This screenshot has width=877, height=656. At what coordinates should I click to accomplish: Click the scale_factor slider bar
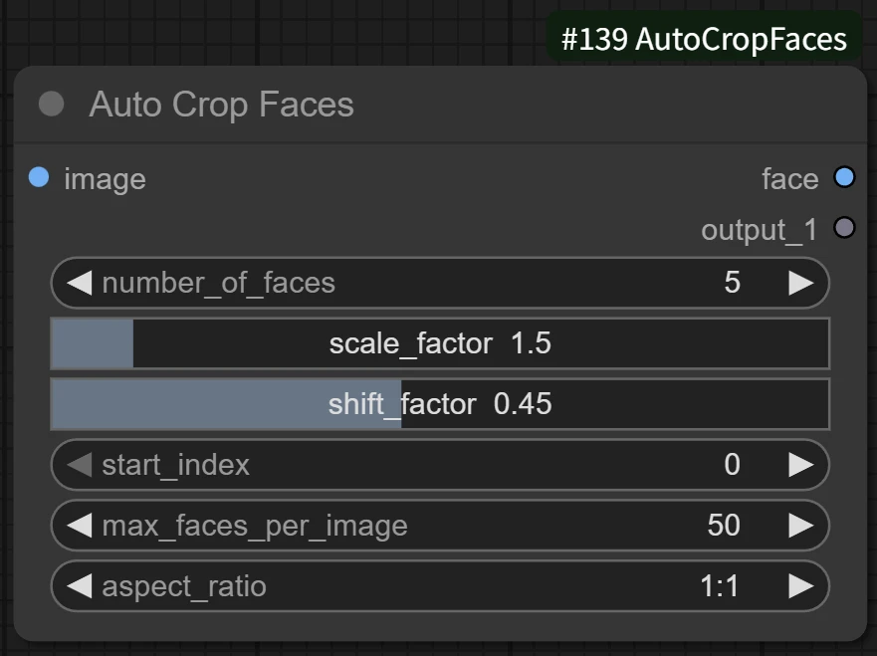click(440, 343)
